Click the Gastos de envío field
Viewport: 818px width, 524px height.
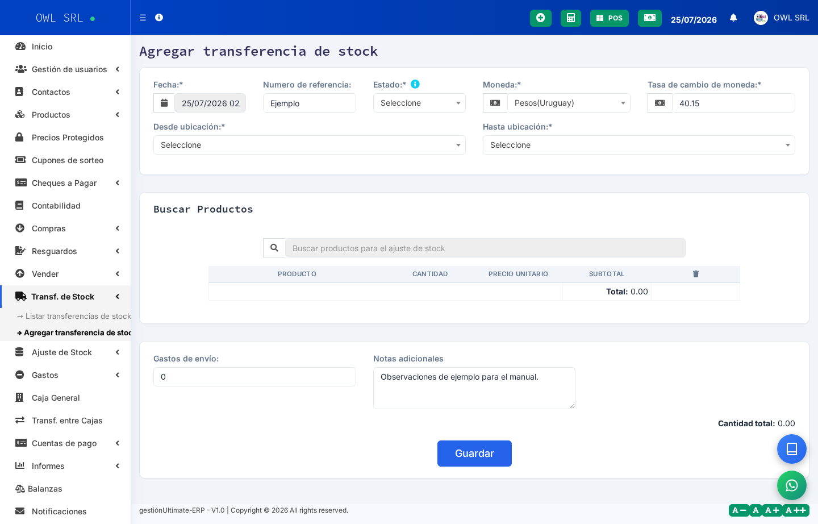click(x=254, y=377)
